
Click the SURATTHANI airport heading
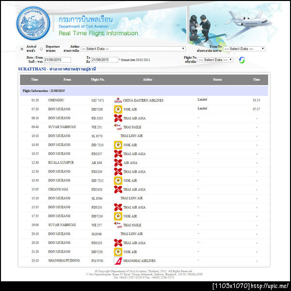[57, 69]
